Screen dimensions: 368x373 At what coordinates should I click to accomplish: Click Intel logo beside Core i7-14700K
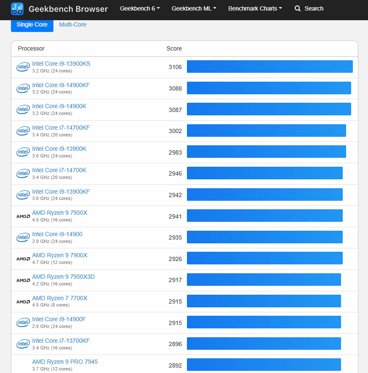tap(23, 173)
